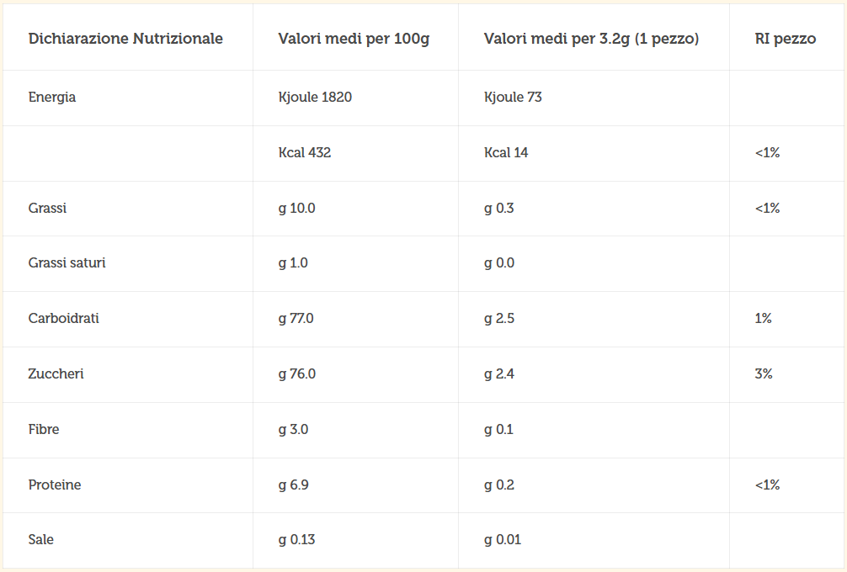Click the Energia row label

click(x=52, y=97)
